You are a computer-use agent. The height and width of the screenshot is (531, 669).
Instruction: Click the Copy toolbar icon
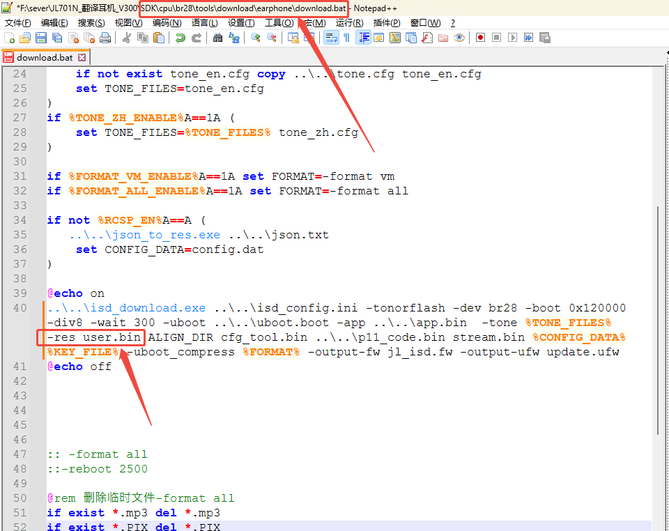click(x=142, y=38)
